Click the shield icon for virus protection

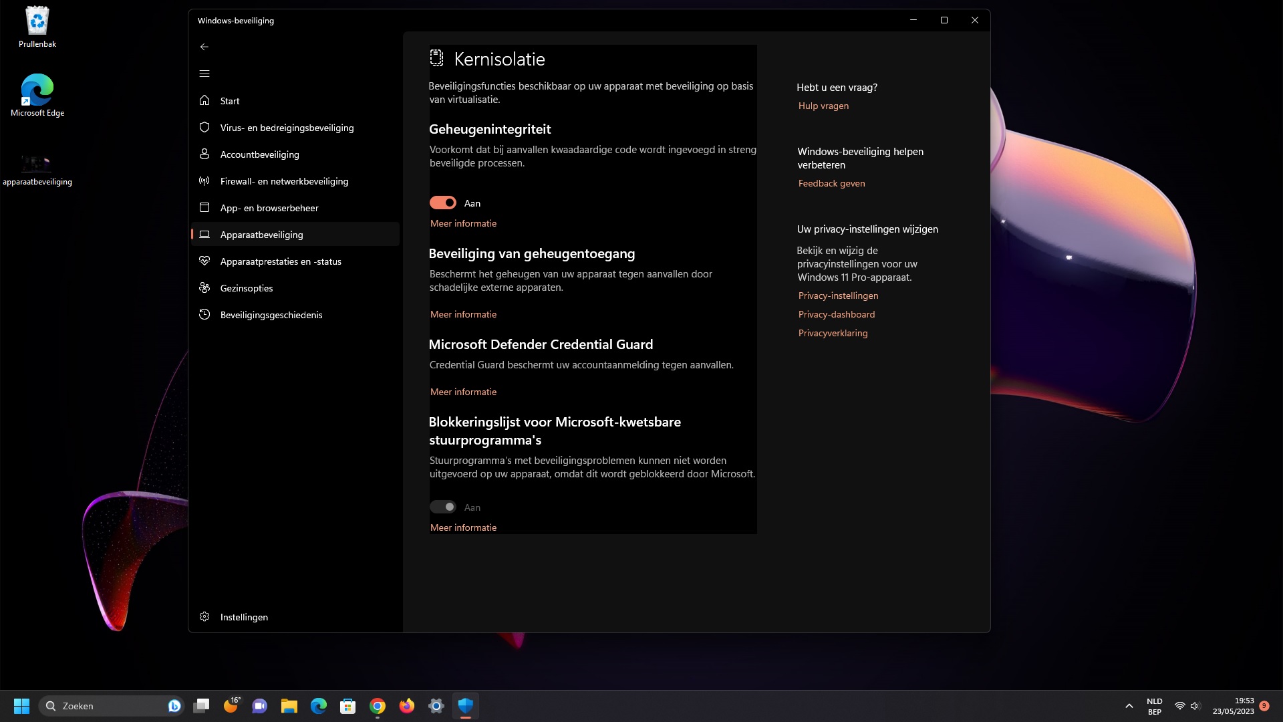(x=204, y=127)
